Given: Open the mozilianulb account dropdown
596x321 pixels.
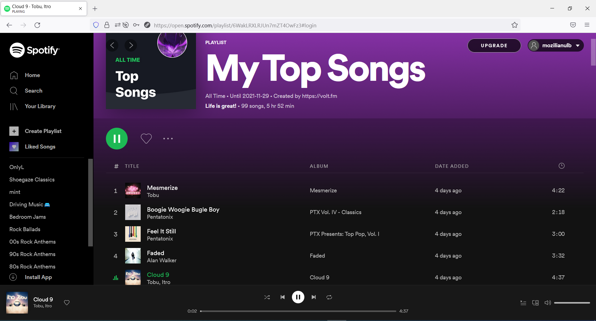Looking at the screenshot, I should [x=555, y=45].
